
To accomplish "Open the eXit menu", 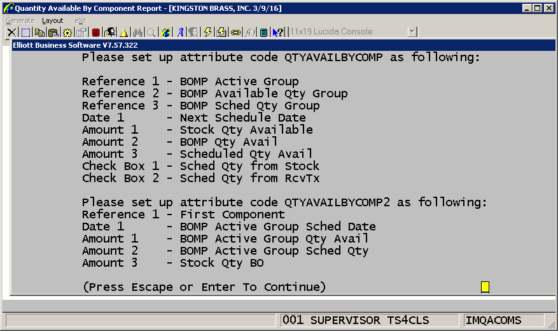I will [80, 20].
